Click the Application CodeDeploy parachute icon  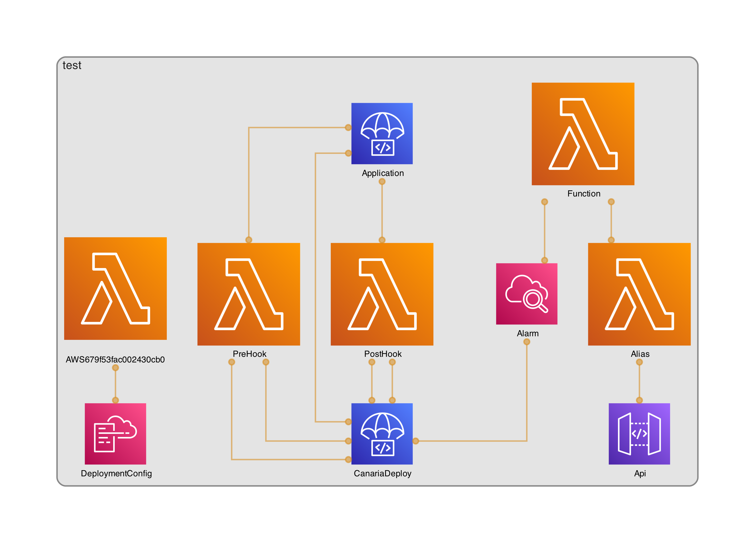click(x=382, y=133)
